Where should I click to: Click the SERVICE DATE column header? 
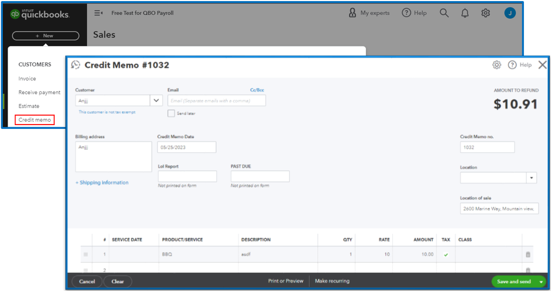(x=127, y=240)
